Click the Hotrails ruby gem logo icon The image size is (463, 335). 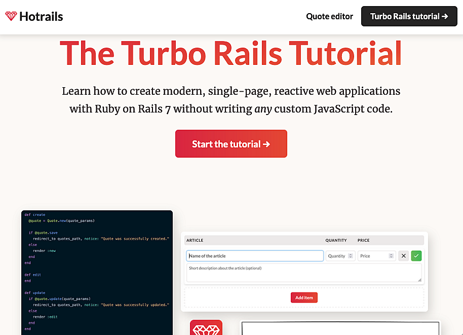pos(11,16)
